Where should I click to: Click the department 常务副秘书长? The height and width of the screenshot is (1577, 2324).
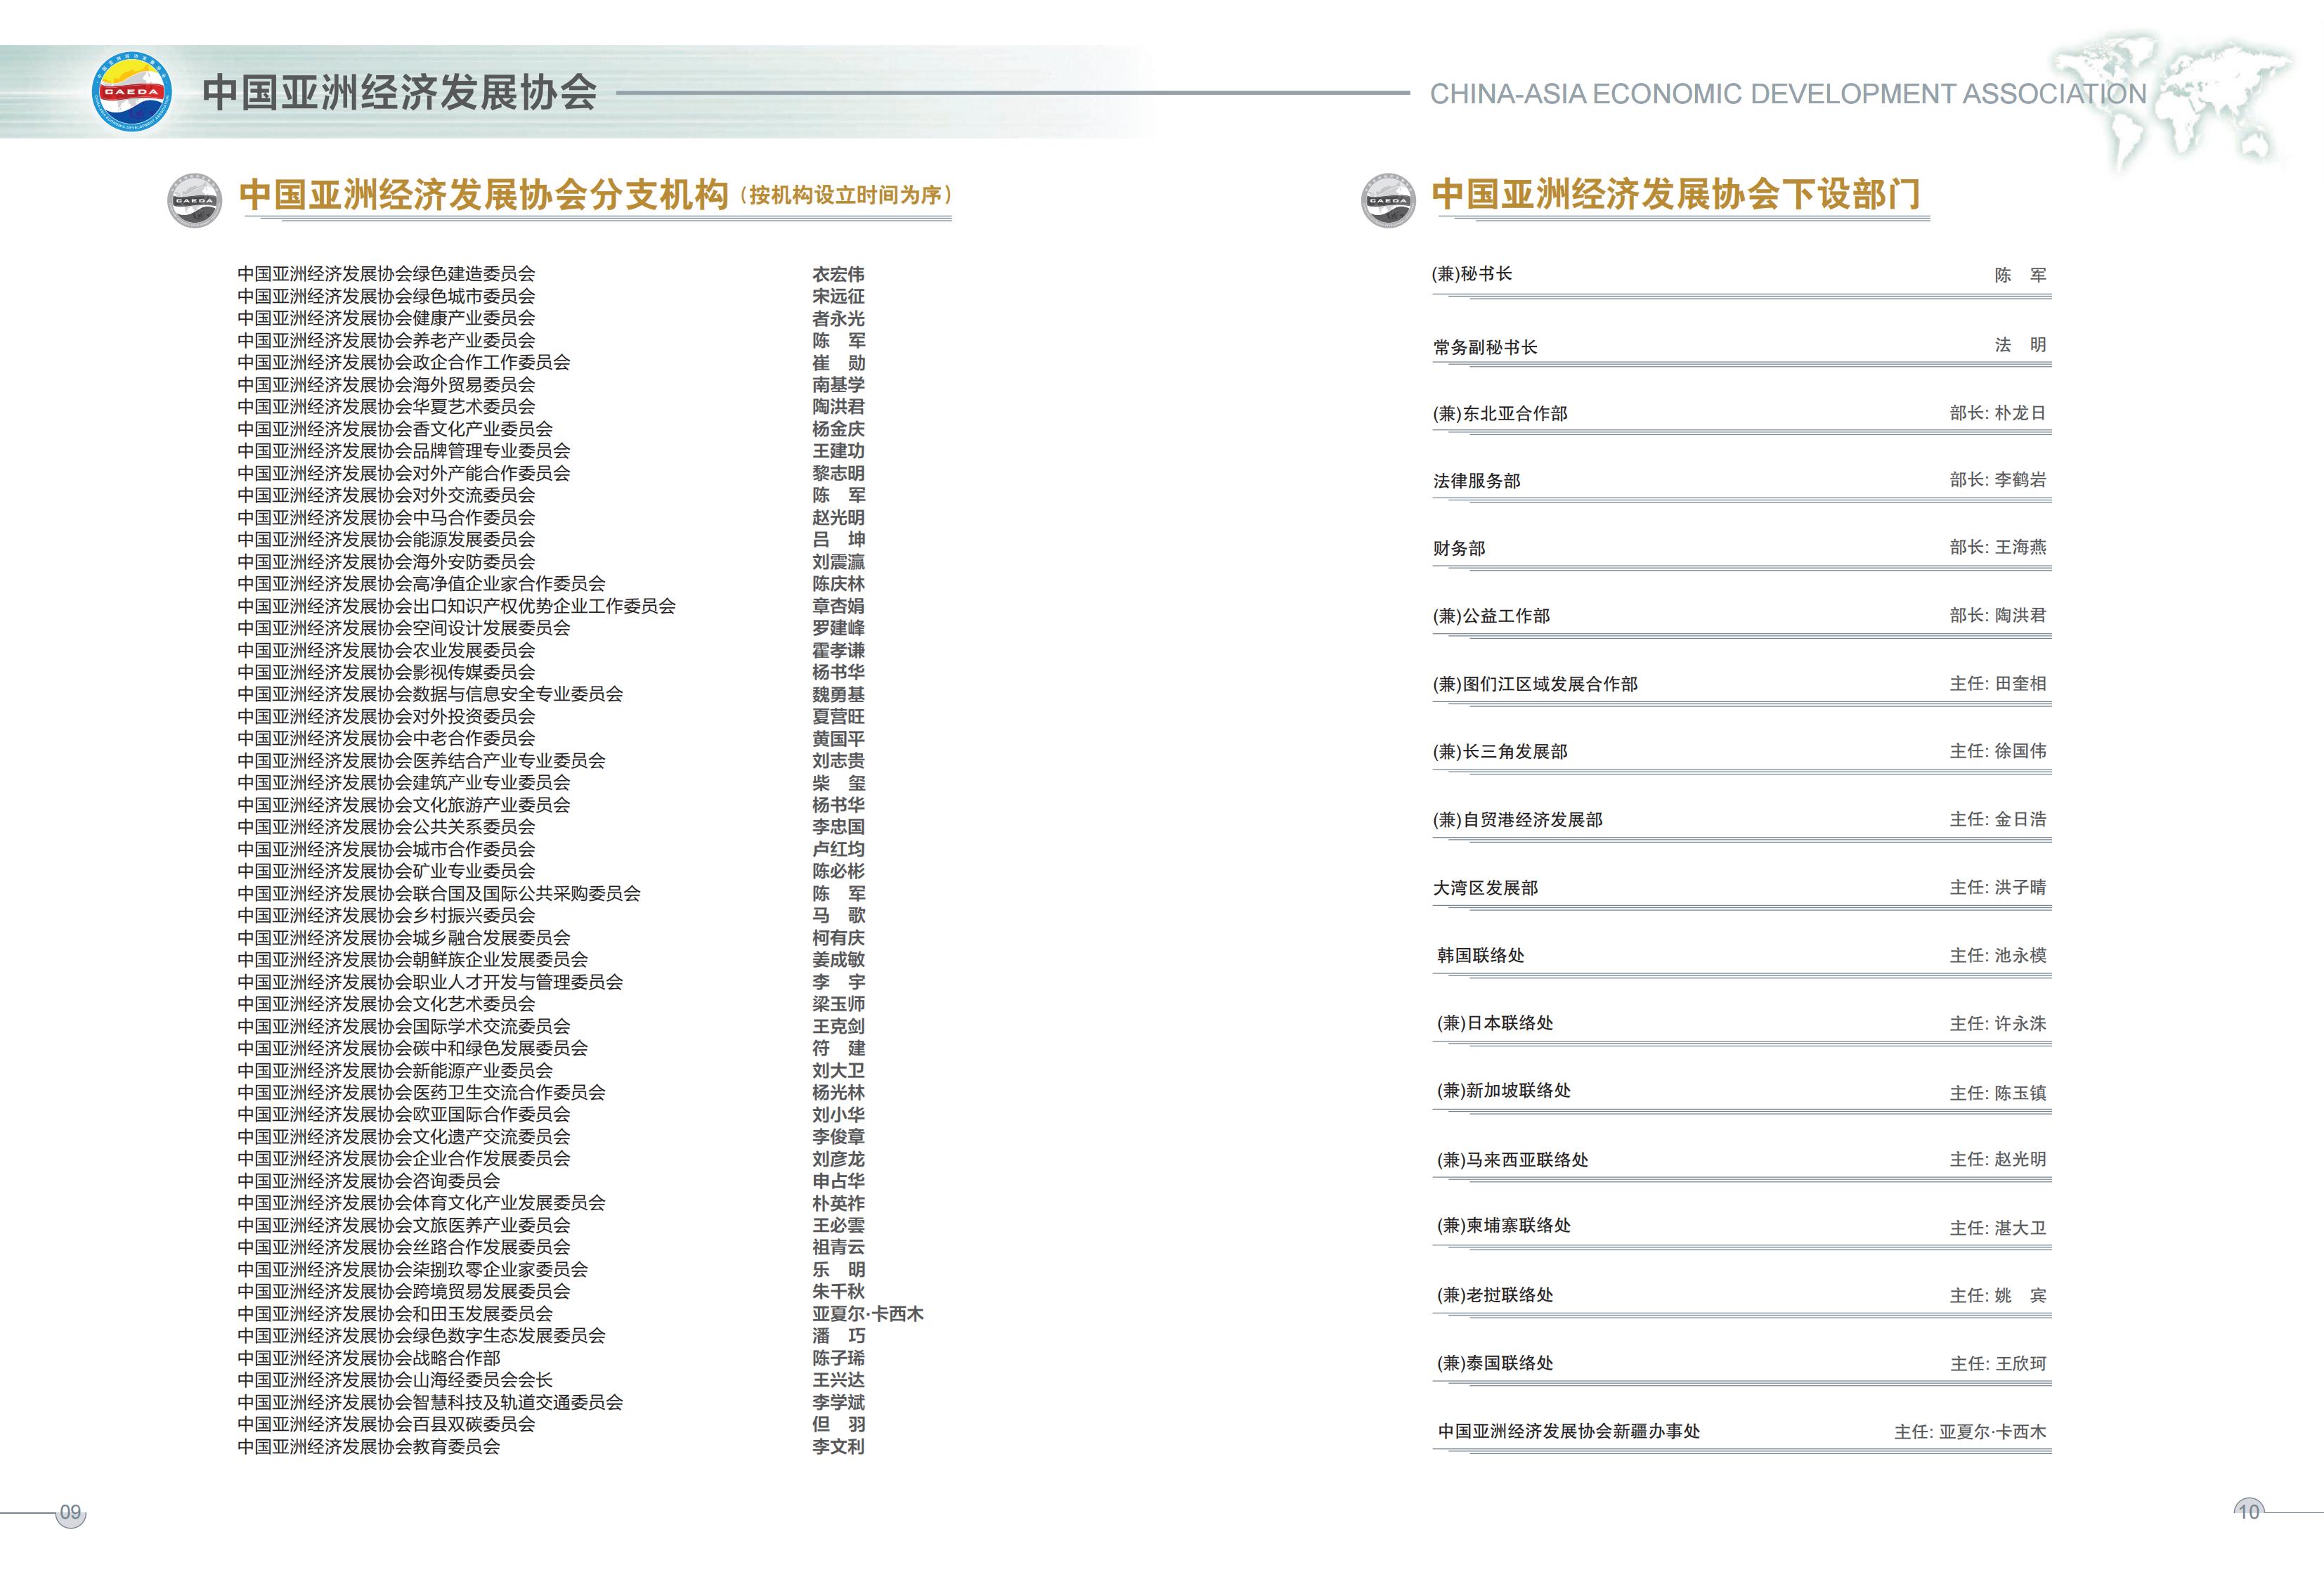1485,347
